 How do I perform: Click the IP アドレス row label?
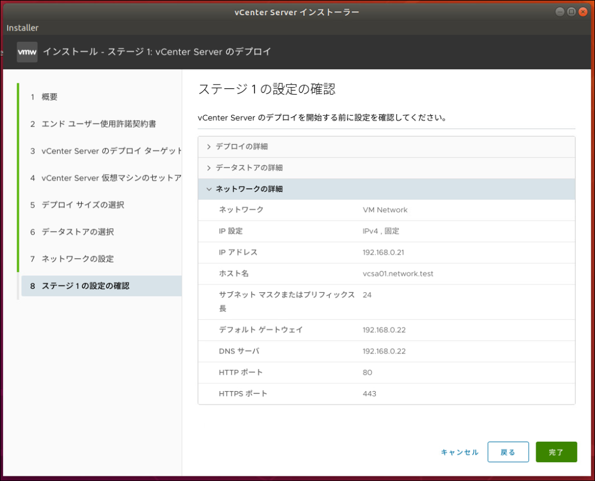[238, 252]
